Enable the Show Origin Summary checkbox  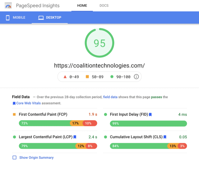(15, 157)
